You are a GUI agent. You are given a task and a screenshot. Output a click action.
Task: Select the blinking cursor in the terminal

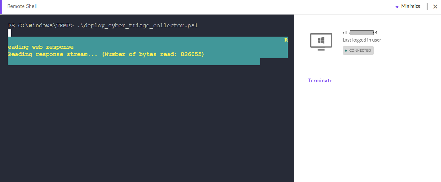[10, 32]
